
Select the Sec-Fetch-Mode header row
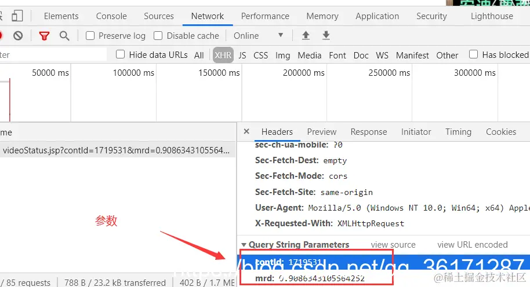coord(301,176)
